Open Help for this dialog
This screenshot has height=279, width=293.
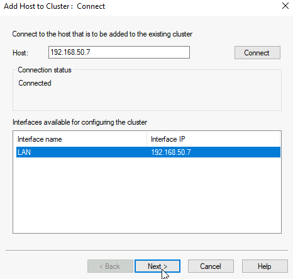[265, 266]
